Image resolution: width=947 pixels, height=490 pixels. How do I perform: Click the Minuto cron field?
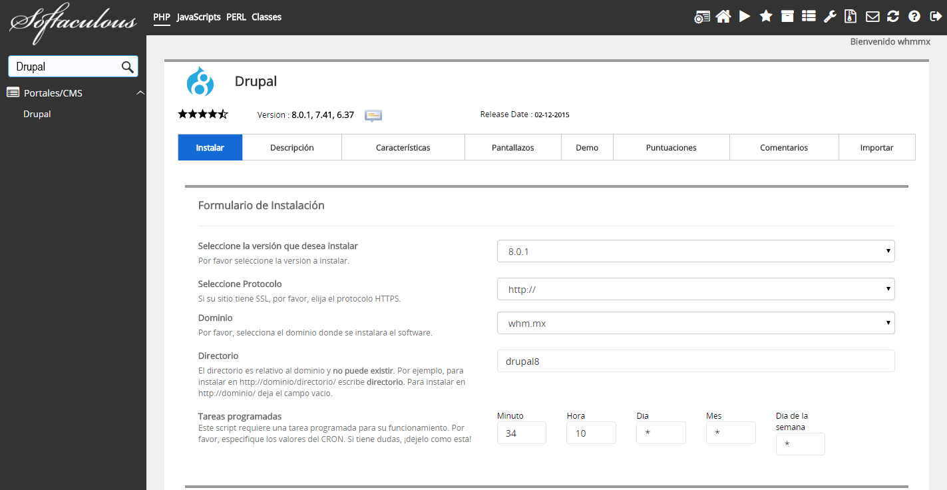click(x=521, y=433)
